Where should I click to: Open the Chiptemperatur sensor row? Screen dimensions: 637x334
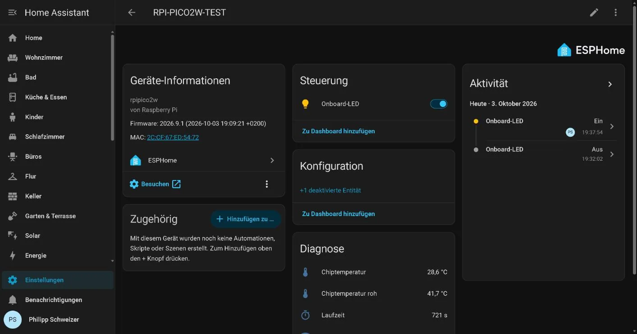(374, 272)
